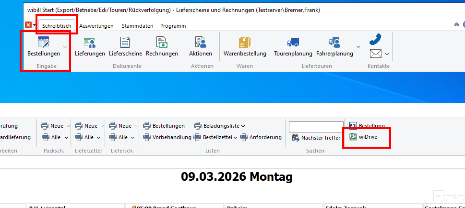Launch the Aktionen tool
This screenshot has width=465, height=208.
tap(201, 43)
